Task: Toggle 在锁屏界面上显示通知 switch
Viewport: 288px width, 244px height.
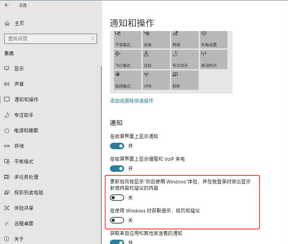Action: tap(117, 146)
